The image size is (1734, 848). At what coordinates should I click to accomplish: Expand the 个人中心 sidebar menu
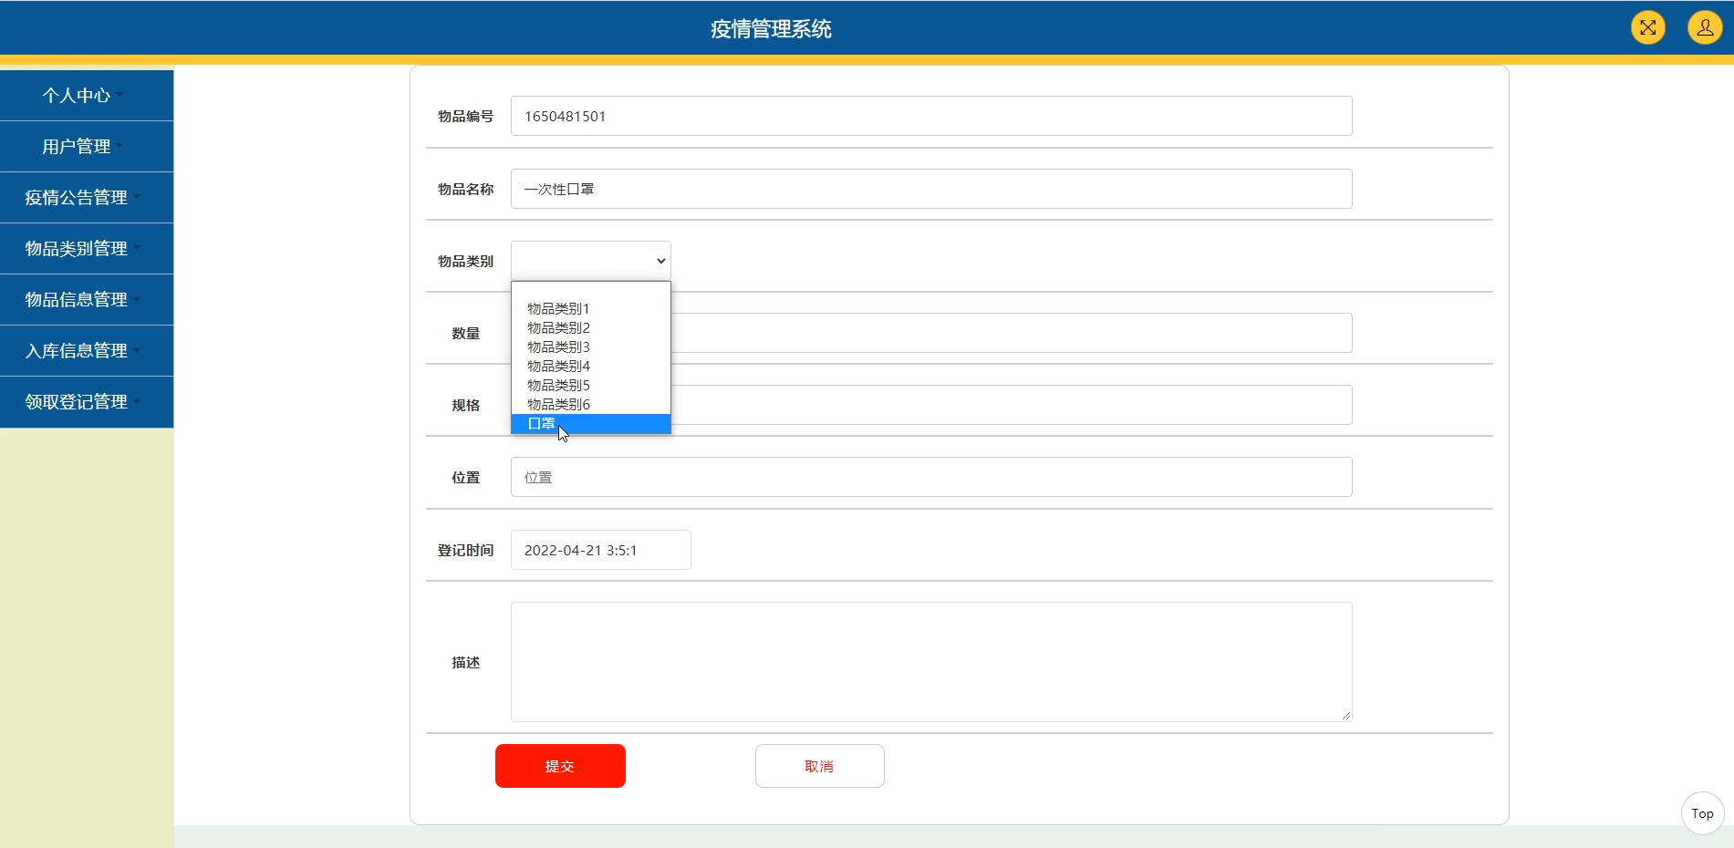[87, 96]
